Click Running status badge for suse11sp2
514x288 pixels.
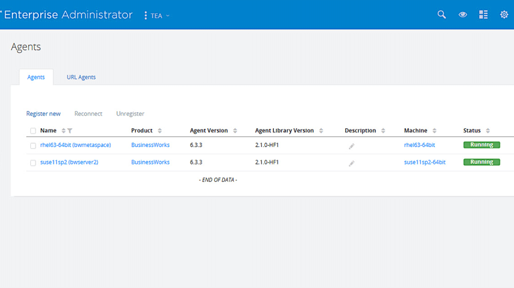click(x=482, y=162)
